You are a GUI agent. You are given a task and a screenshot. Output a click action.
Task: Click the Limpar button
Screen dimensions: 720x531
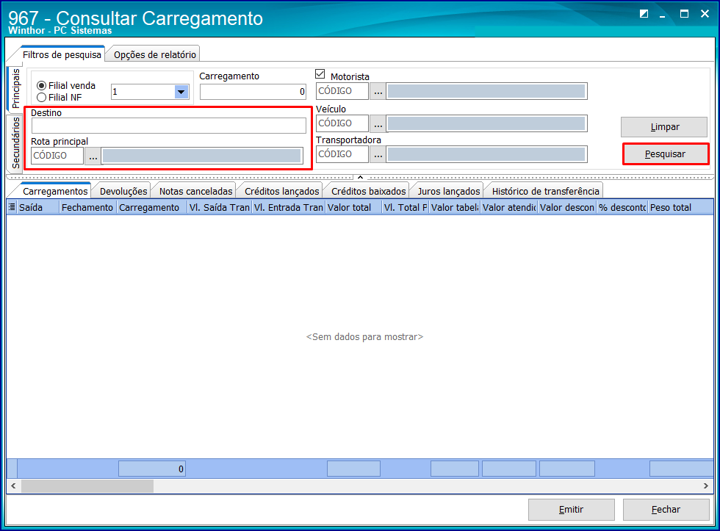coord(664,127)
